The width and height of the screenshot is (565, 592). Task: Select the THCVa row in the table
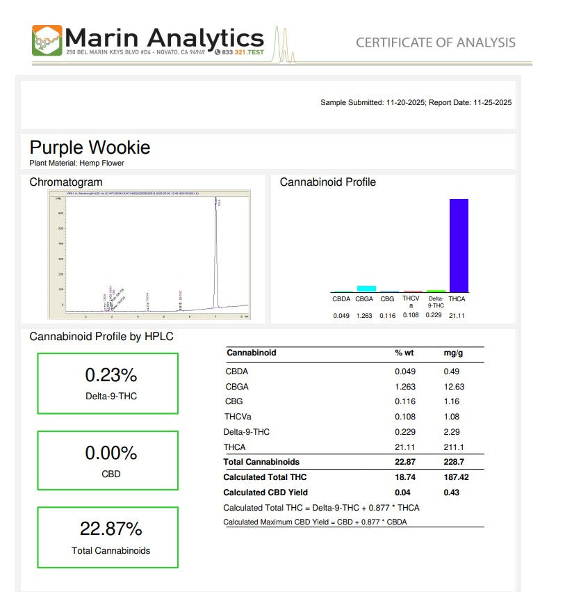point(353,417)
